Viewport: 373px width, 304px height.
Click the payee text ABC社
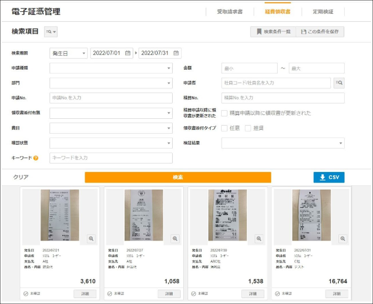pyautogui.click(x=215, y=261)
